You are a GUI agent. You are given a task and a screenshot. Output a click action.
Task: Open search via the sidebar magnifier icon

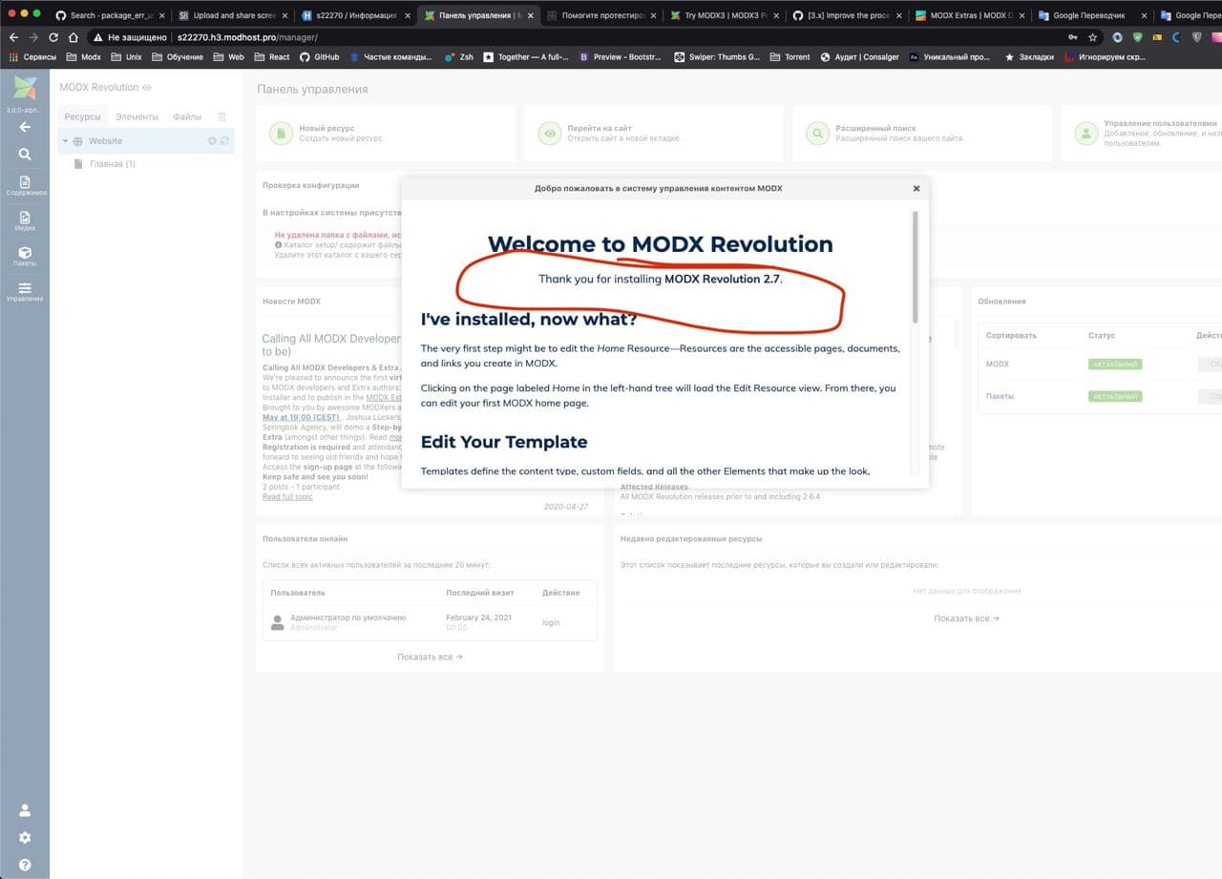pyautogui.click(x=25, y=154)
